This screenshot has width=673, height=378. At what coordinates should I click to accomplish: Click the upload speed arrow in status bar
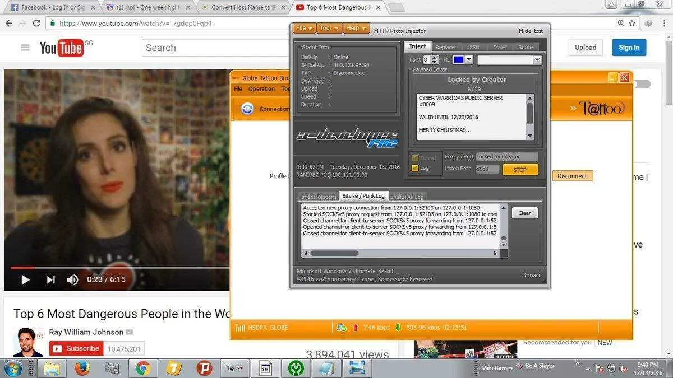(355, 328)
